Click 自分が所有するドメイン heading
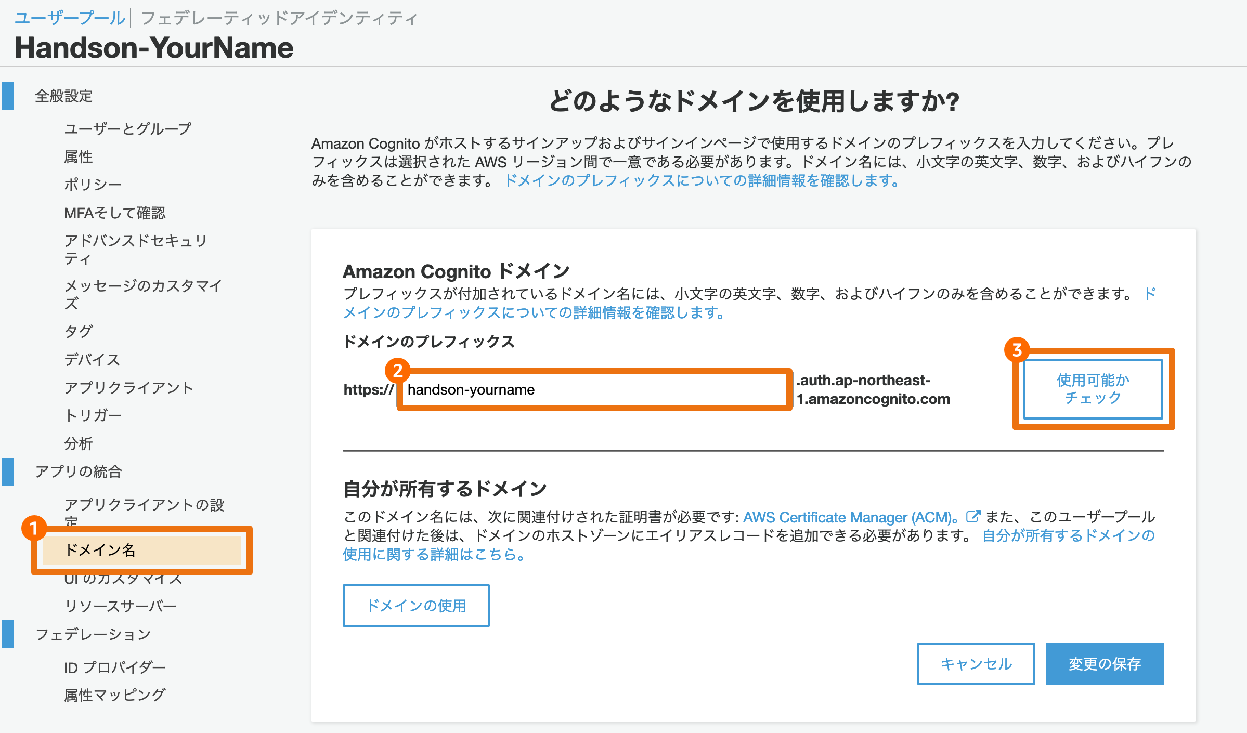Viewport: 1247px width, 733px height. point(445,489)
